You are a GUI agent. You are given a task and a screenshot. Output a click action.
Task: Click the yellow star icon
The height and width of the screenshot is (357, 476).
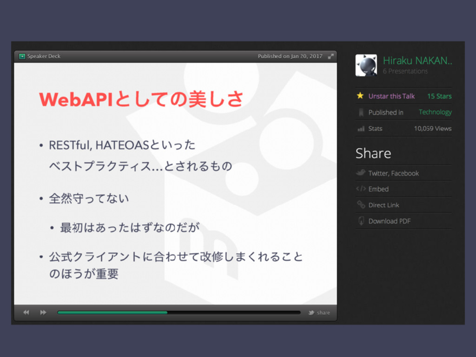pyautogui.click(x=360, y=96)
